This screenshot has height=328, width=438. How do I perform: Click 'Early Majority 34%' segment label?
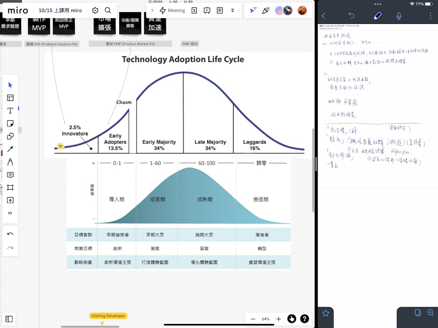tap(159, 145)
